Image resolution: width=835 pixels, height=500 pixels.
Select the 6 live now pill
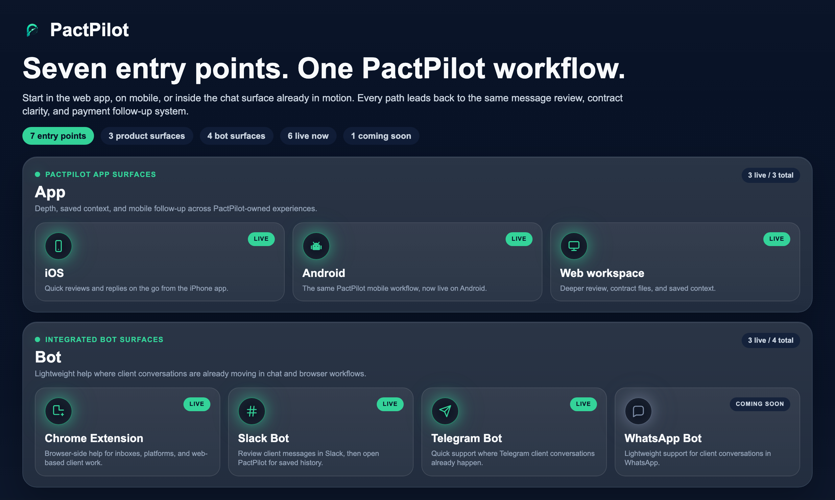tap(308, 136)
